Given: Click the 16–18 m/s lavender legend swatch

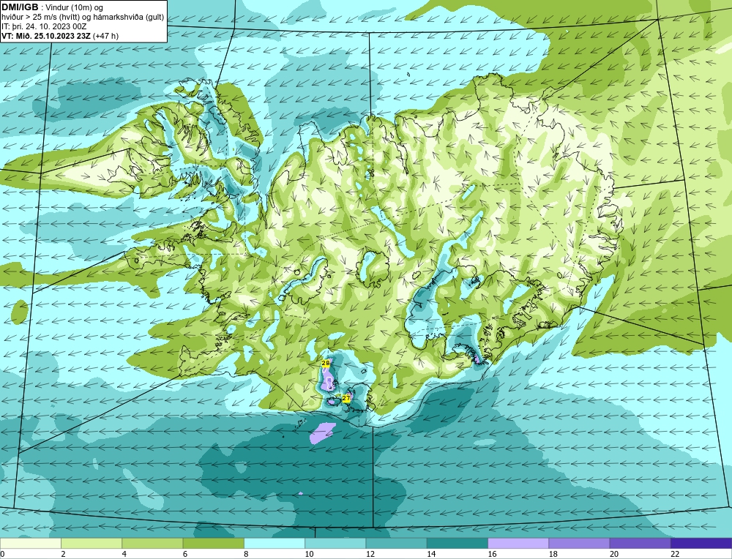Looking at the screenshot, I should [x=518, y=543].
